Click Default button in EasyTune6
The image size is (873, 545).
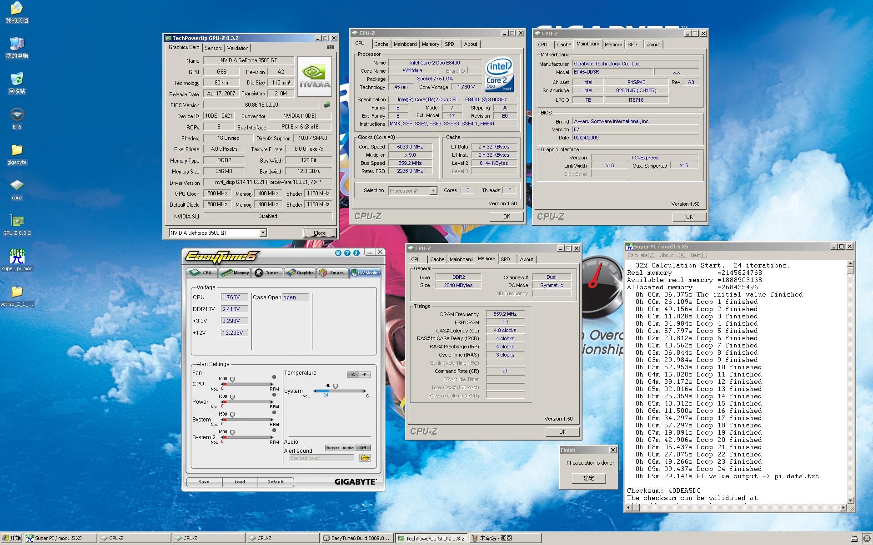(x=276, y=482)
